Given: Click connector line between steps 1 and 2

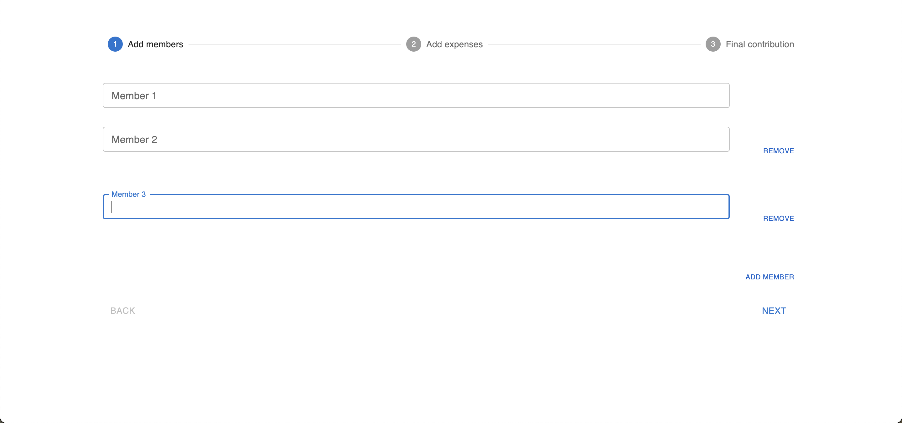Looking at the screenshot, I should [x=294, y=44].
